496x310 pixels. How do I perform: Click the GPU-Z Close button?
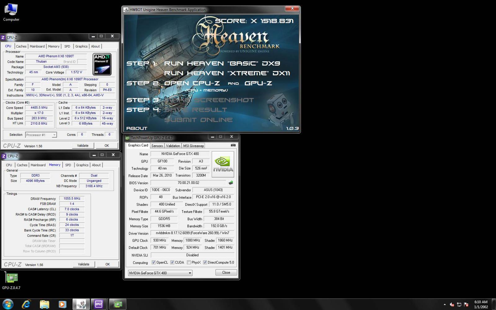pyautogui.click(x=226, y=272)
